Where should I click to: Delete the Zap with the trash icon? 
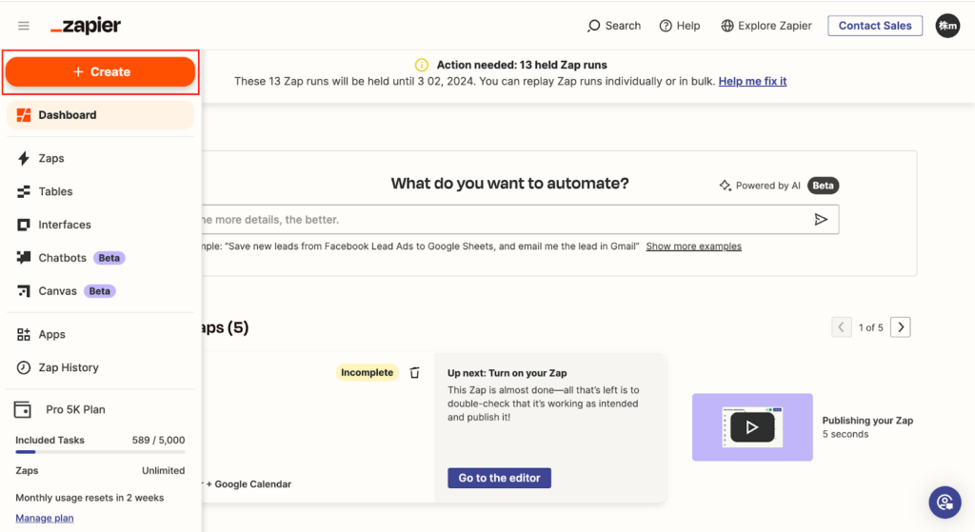[415, 372]
